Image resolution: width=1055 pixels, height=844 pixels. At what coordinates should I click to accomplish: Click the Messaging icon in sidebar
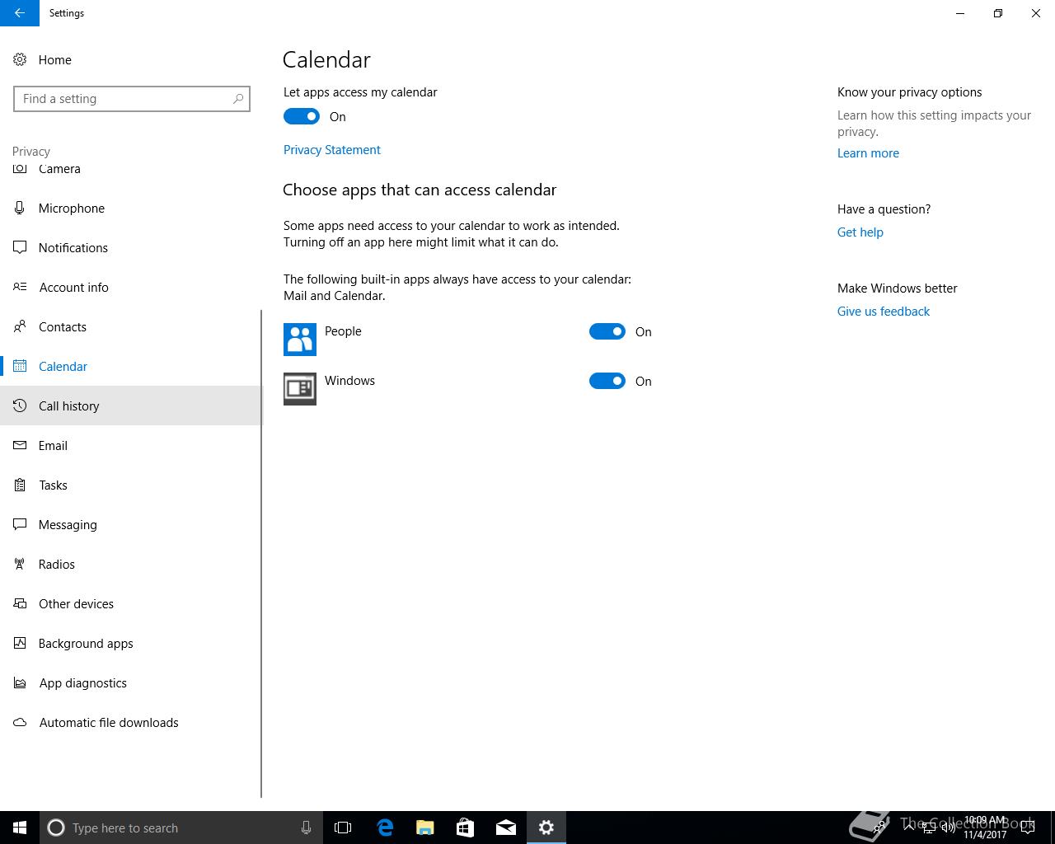[x=20, y=524]
